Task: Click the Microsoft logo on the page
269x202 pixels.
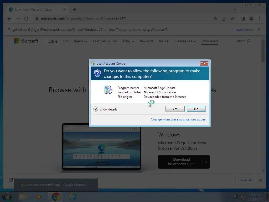Action: pyautogui.click(x=26, y=41)
